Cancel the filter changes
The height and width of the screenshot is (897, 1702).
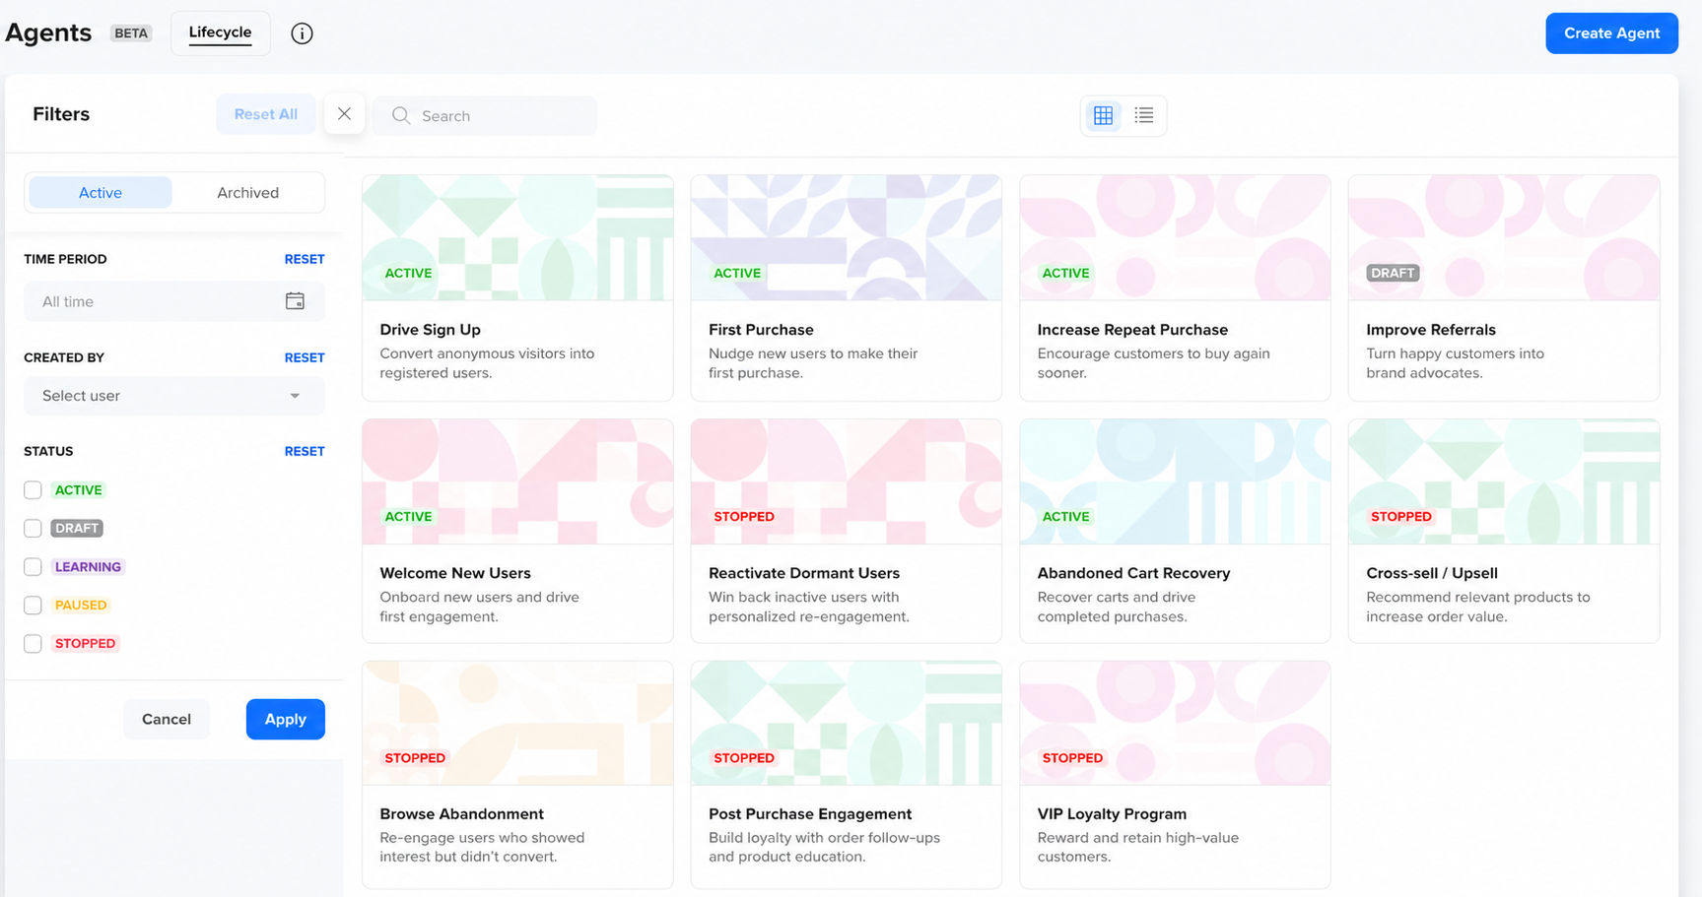[167, 719]
